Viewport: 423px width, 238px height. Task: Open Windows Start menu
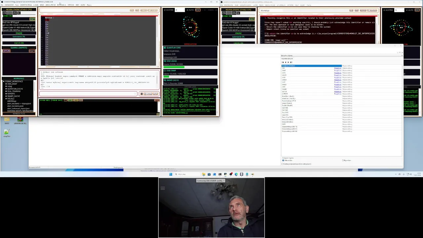coord(171,174)
